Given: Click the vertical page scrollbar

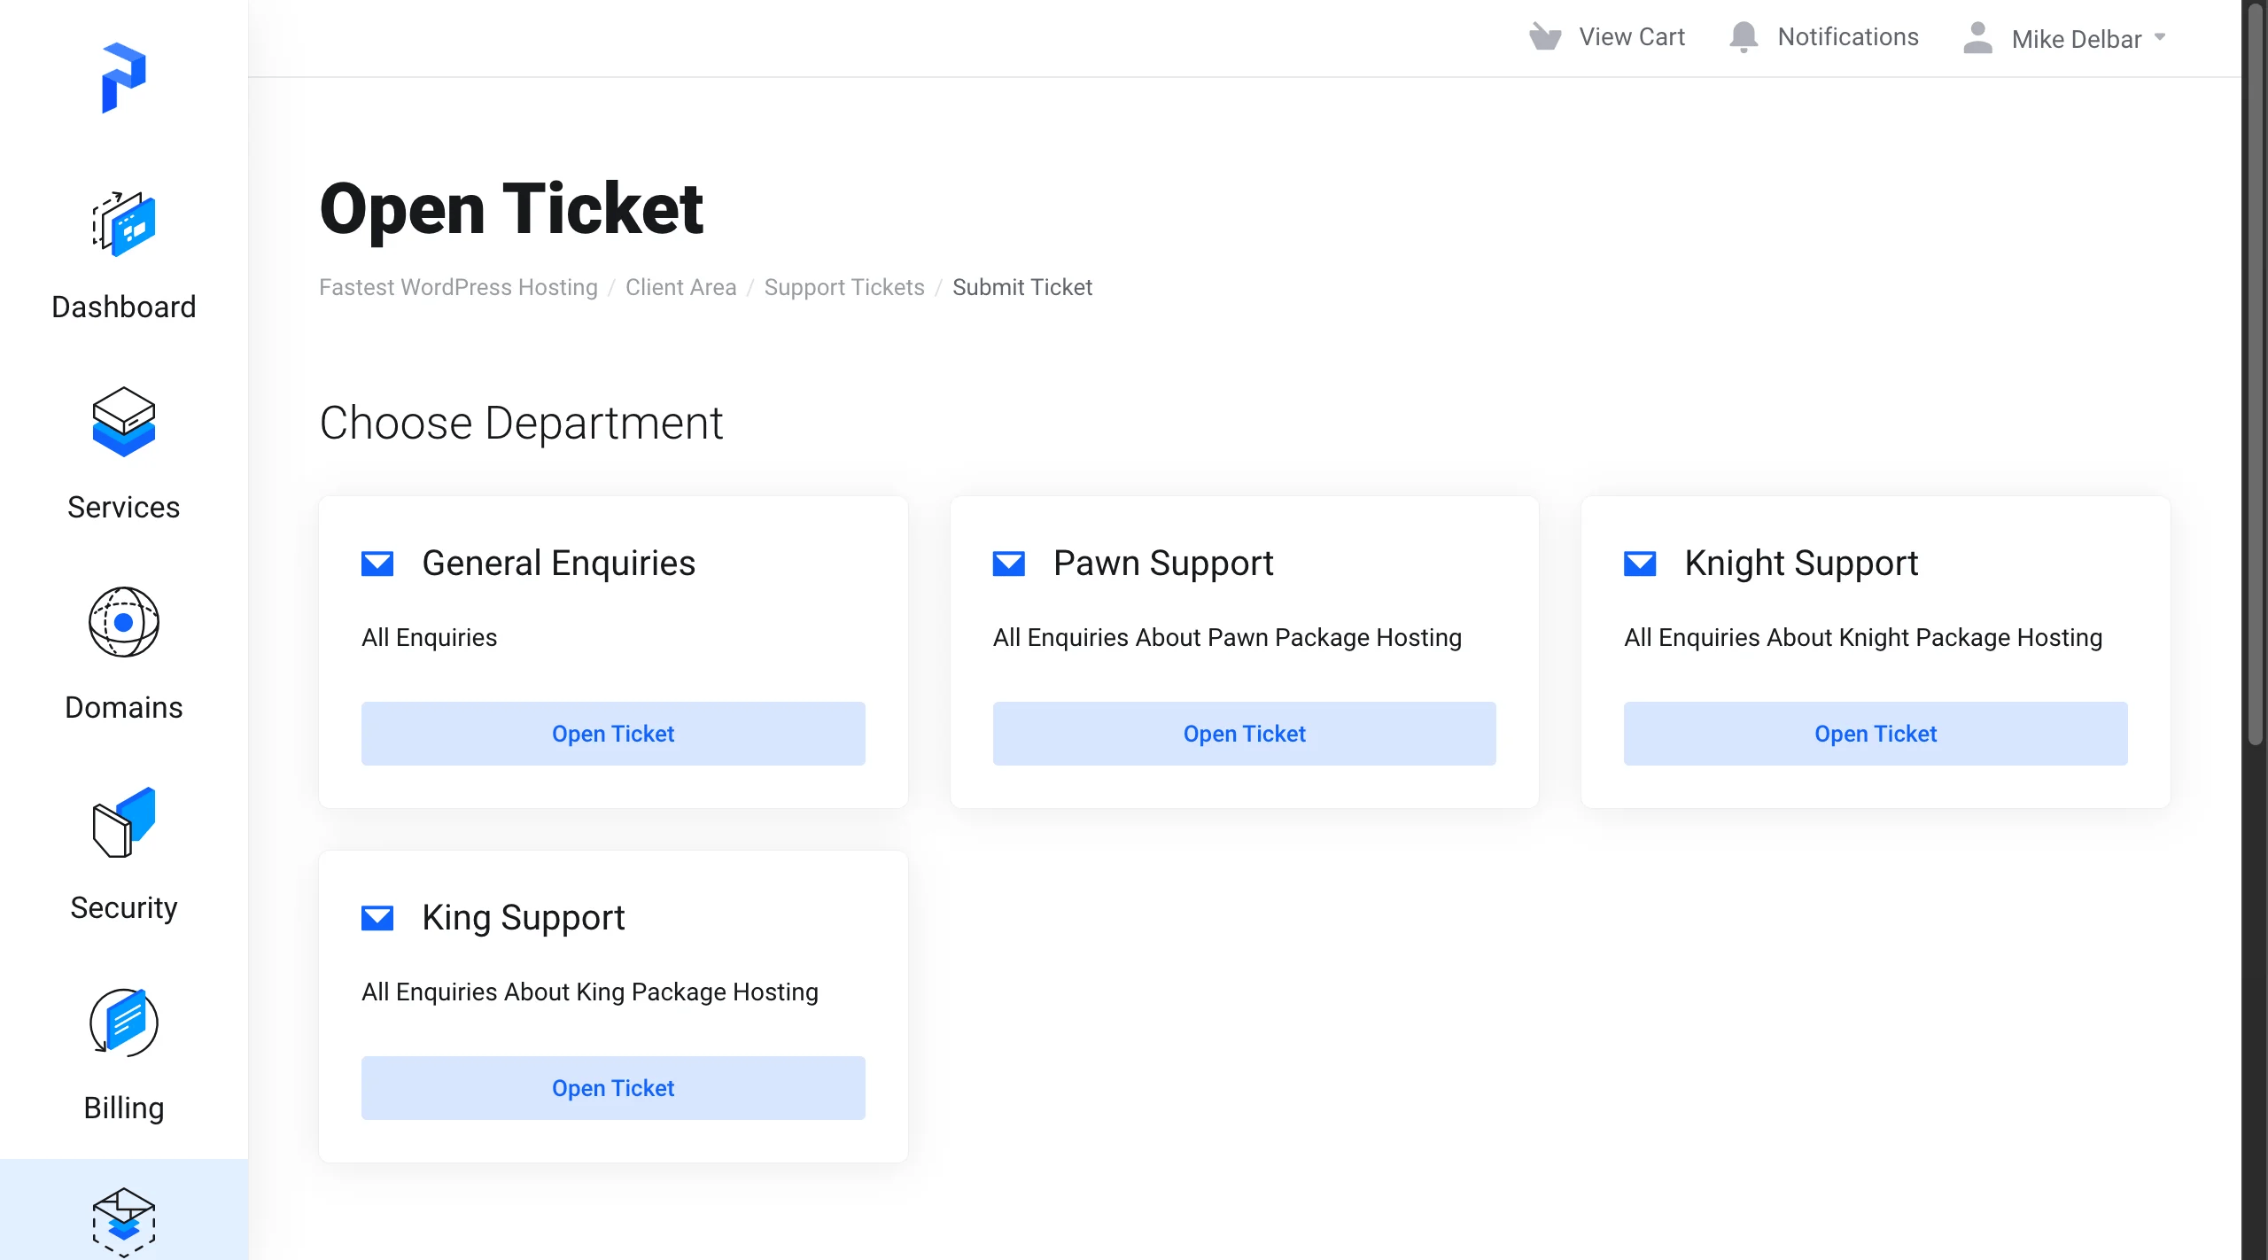Looking at the screenshot, I should click(2255, 372).
